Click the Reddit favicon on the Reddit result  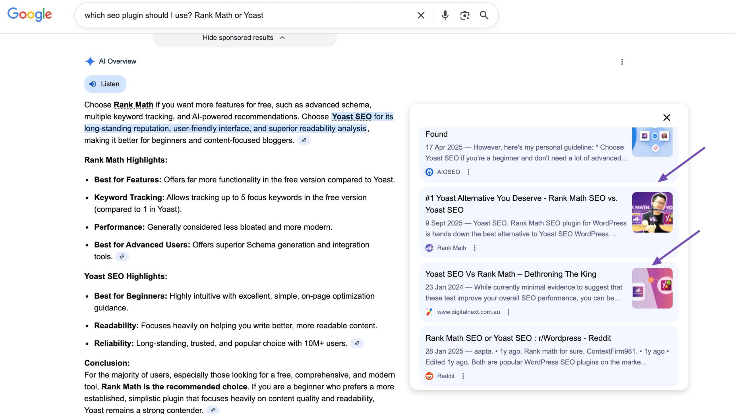pos(429,376)
